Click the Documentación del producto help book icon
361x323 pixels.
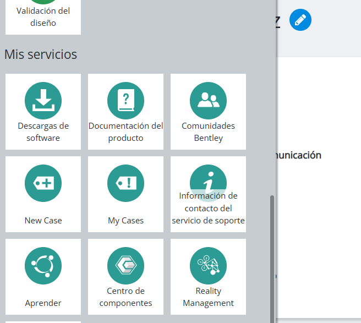pyautogui.click(x=125, y=101)
